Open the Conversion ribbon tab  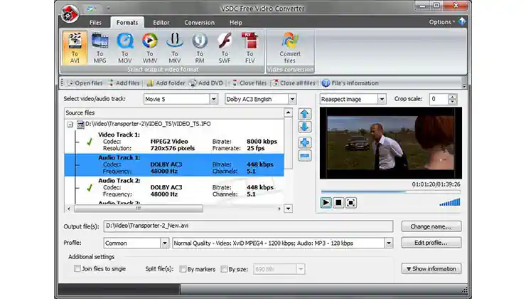point(199,22)
